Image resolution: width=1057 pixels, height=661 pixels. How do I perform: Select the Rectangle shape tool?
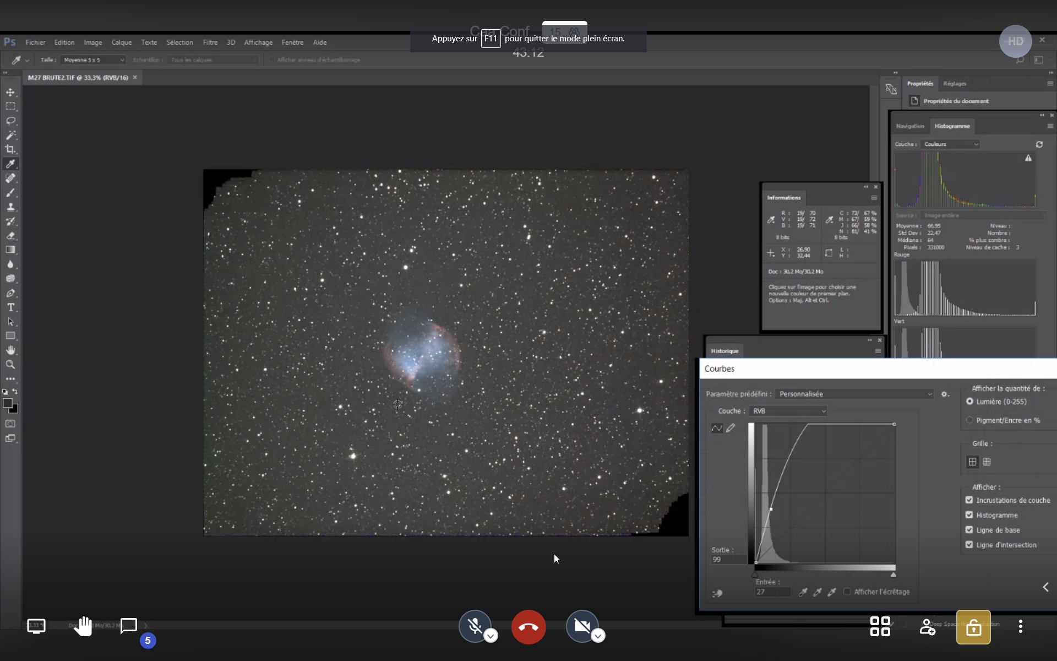(10, 336)
